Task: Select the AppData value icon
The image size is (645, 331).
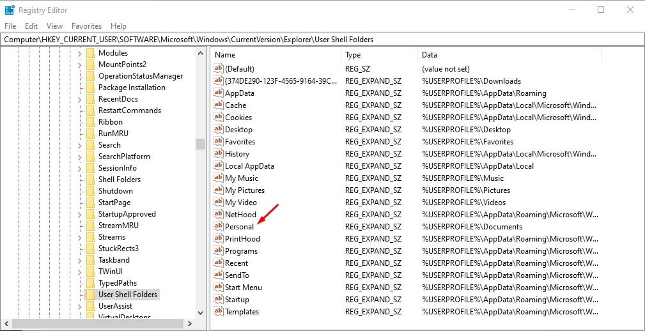Action: (x=219, y=93)
